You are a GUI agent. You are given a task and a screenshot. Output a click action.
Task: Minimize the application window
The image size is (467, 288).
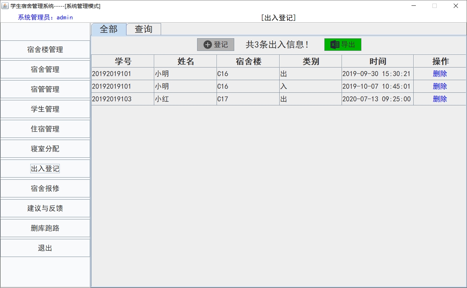pyautogui.click(x=414, y=6)
